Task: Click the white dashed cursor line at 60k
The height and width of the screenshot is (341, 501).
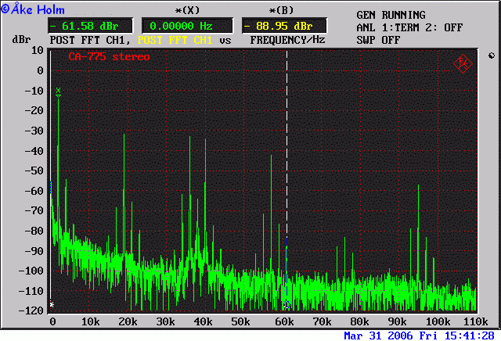Action: pos(287,144)
